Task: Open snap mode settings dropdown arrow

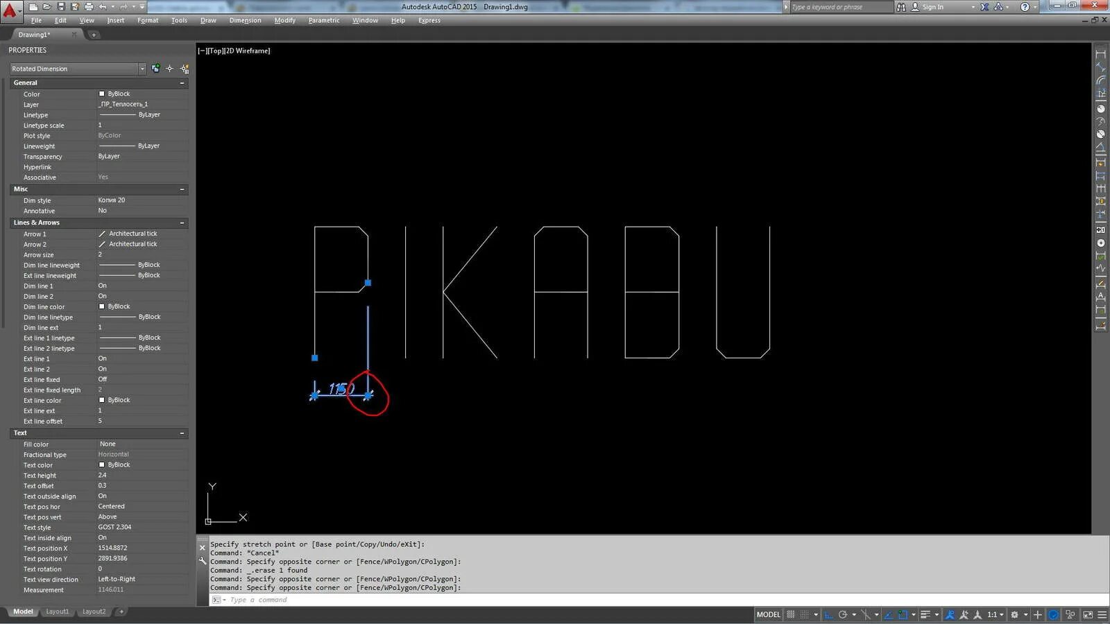Action: [x=815, y=614]
